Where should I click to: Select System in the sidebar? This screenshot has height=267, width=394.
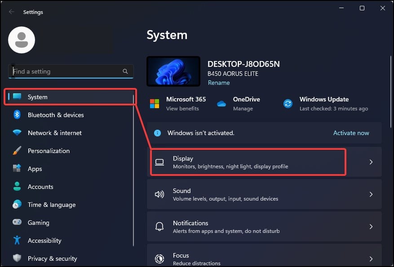(x=70, y=96)
